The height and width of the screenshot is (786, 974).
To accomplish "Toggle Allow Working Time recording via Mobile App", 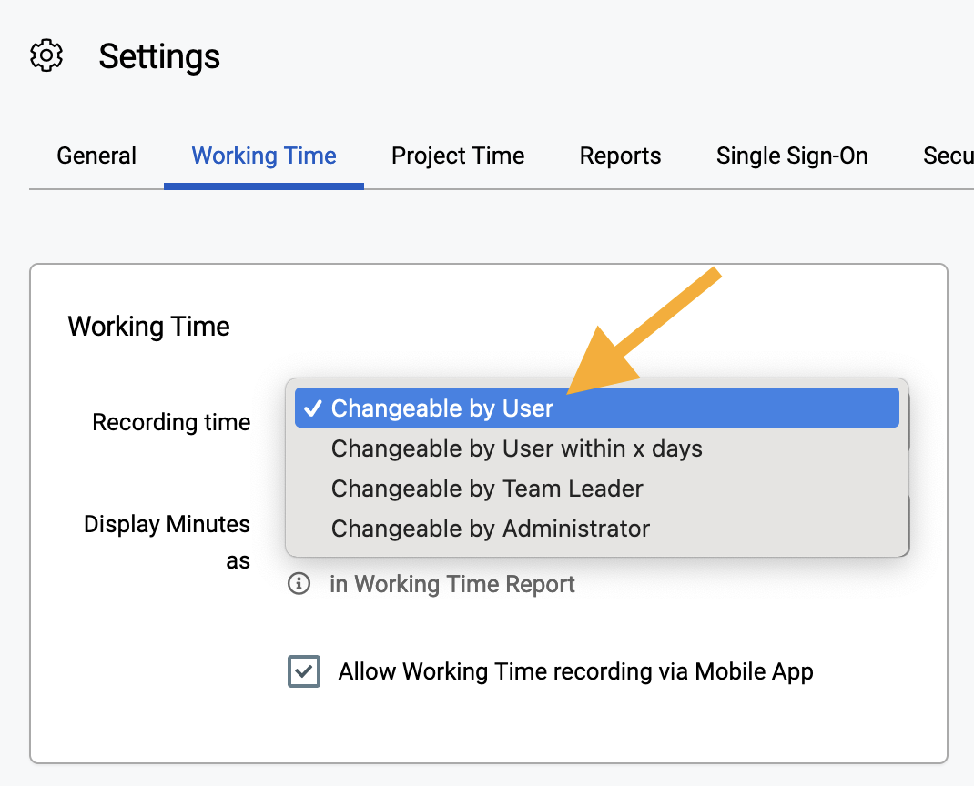I will [304, 671].
